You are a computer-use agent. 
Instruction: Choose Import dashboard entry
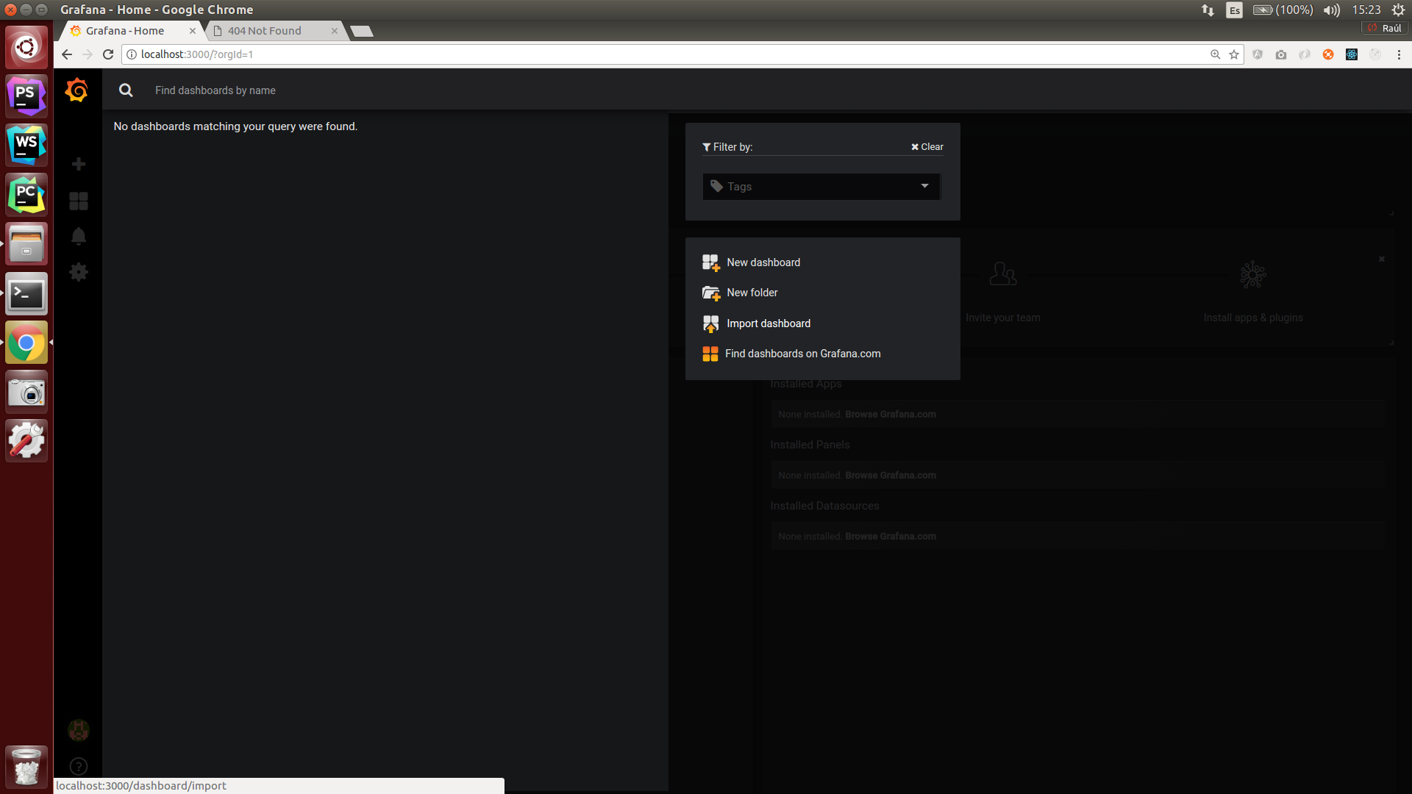point(768,323)
